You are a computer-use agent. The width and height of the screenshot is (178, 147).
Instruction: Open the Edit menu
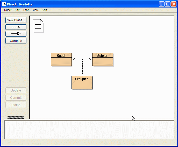(x=17, y=10)
